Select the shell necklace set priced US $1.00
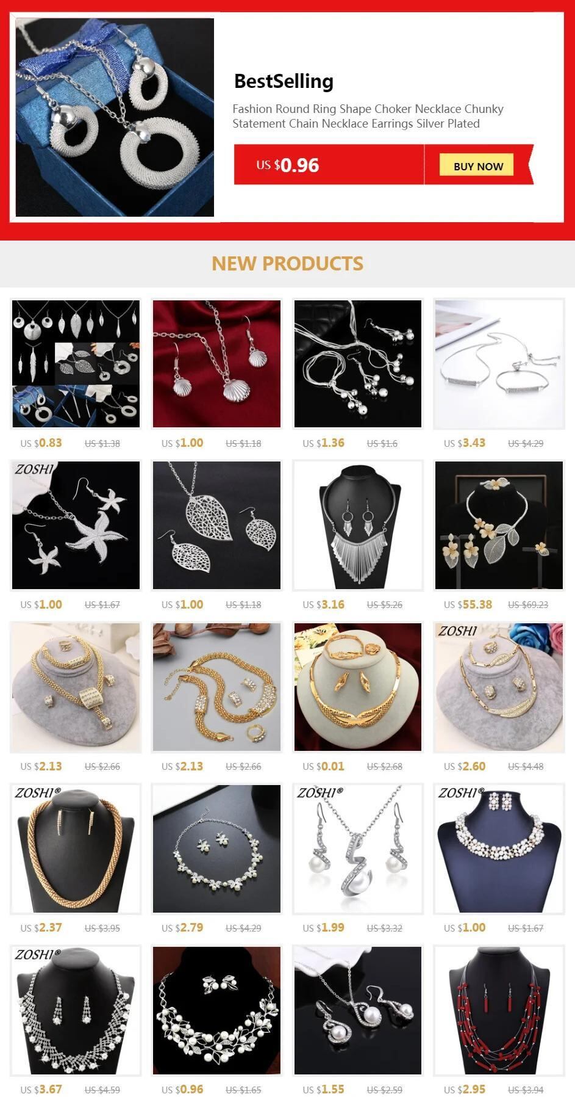This screenshot has height=1097, width=575. pyautogui.click(x=216, y=364)
